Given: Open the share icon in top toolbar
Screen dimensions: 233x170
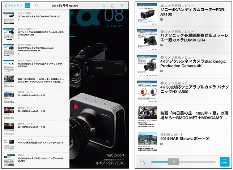Looking at the screenshot, I should pyautogui.click(x=113, y=5).
